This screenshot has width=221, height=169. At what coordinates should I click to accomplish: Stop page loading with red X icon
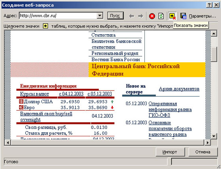click(152, 16)
